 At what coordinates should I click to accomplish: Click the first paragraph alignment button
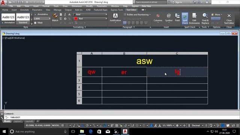pyautogui.click(x=125, y=22)
